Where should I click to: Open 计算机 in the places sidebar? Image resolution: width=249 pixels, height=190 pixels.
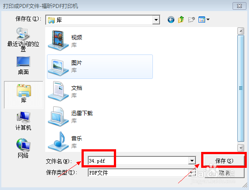click(x=23, y=121)
